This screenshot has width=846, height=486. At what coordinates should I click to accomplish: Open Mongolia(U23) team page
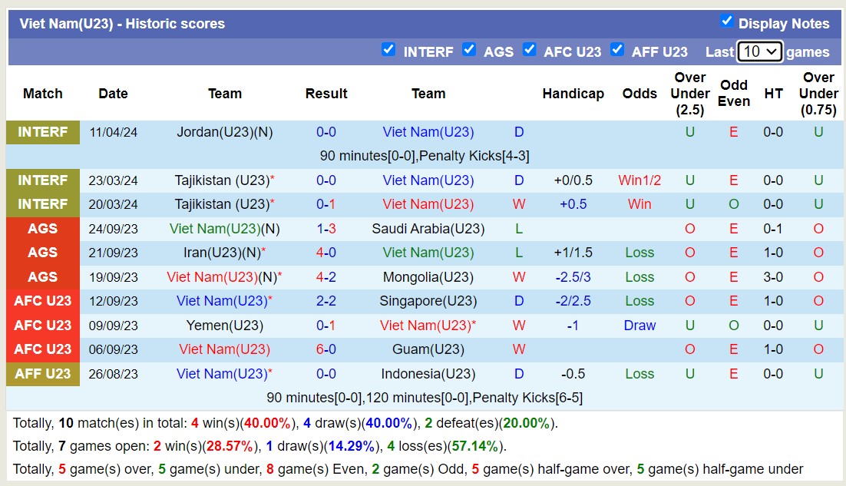coord(428,277)
